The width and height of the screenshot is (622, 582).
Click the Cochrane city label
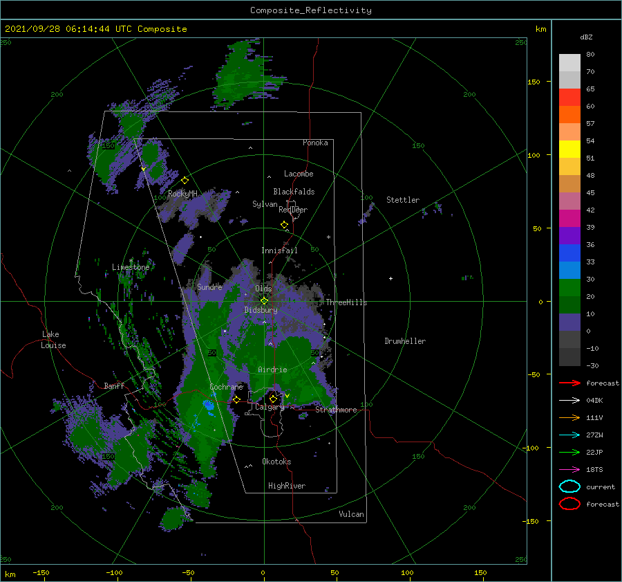click(x=226, y=387)
